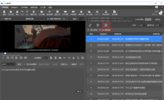The width and height of the screenshot is (164, 100).
Task: Click the Save (保存) toolbar icon
Action: pos(17,13)
